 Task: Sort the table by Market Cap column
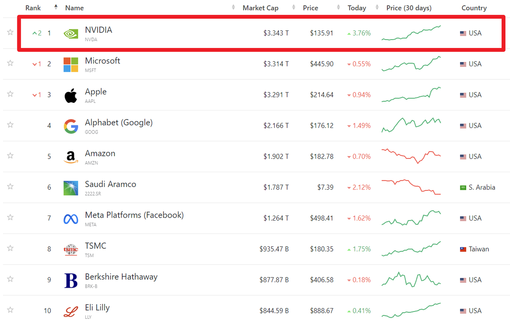coord(261,8)
